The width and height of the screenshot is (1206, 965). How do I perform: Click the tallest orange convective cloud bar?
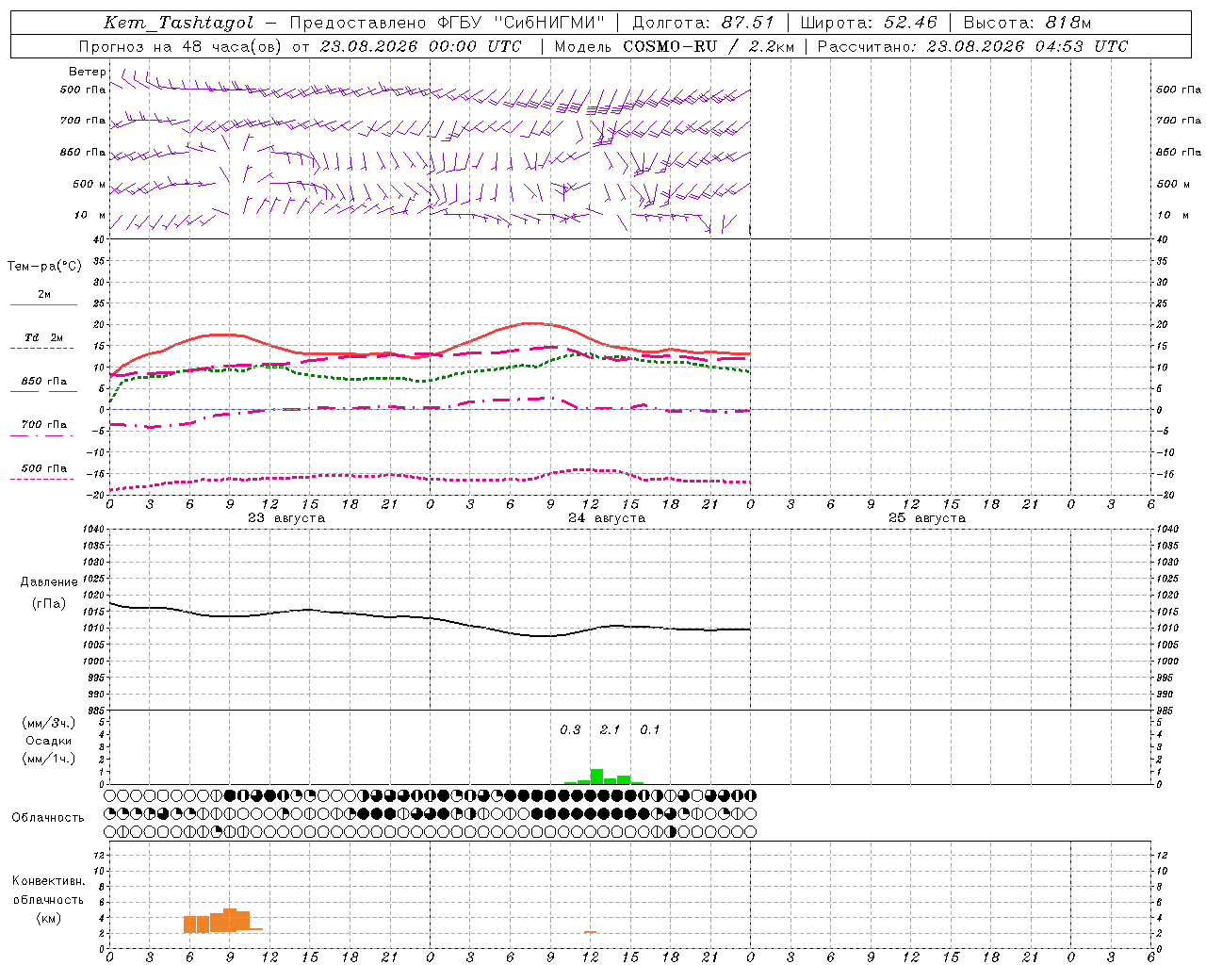(x=230, y=920)
